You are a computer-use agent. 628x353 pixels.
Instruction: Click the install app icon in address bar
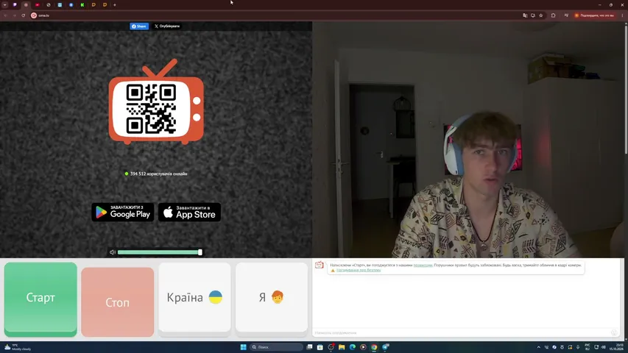533,15
